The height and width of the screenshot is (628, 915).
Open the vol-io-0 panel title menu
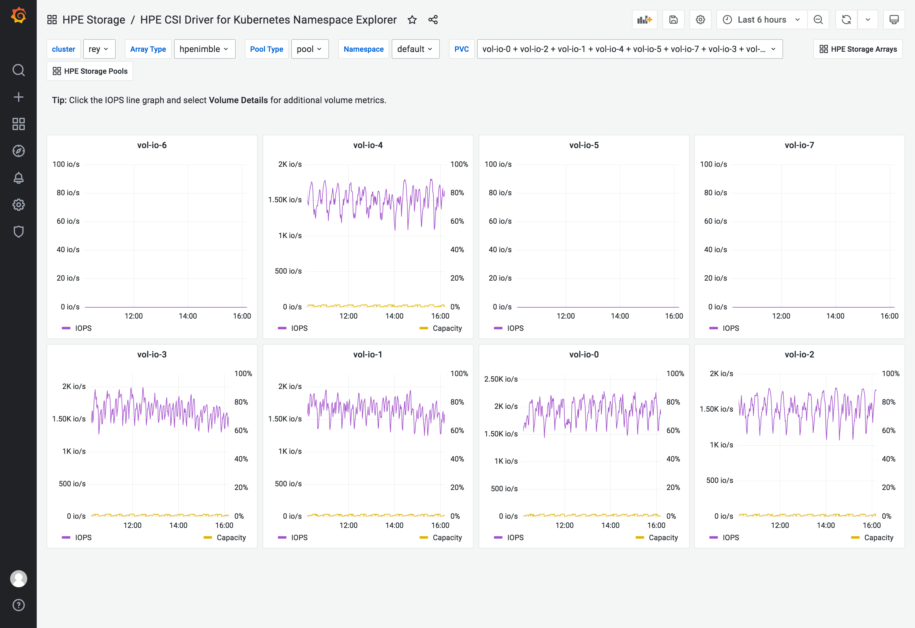point(584,354)
